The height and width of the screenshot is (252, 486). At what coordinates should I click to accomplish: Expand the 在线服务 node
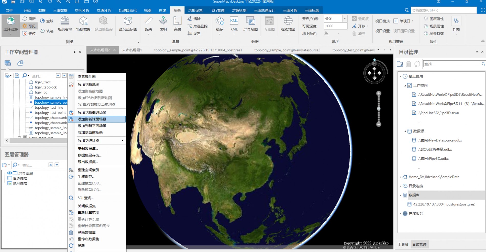pos(400,213)
